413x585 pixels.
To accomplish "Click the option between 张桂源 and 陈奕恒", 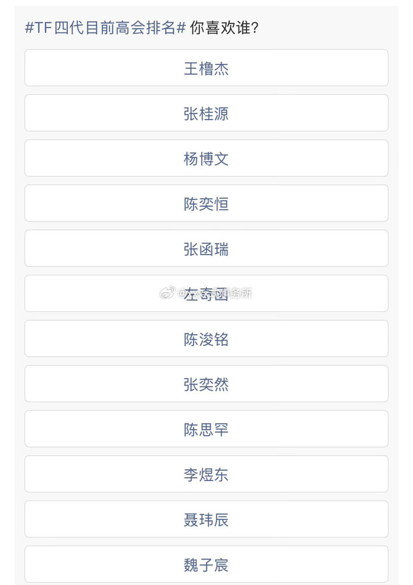I will click(x=206, y=158).
